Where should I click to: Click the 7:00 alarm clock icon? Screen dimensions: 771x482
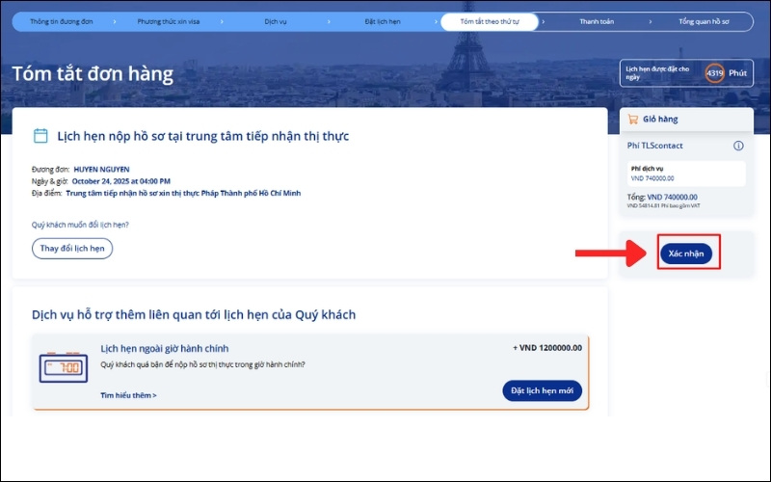64,368
